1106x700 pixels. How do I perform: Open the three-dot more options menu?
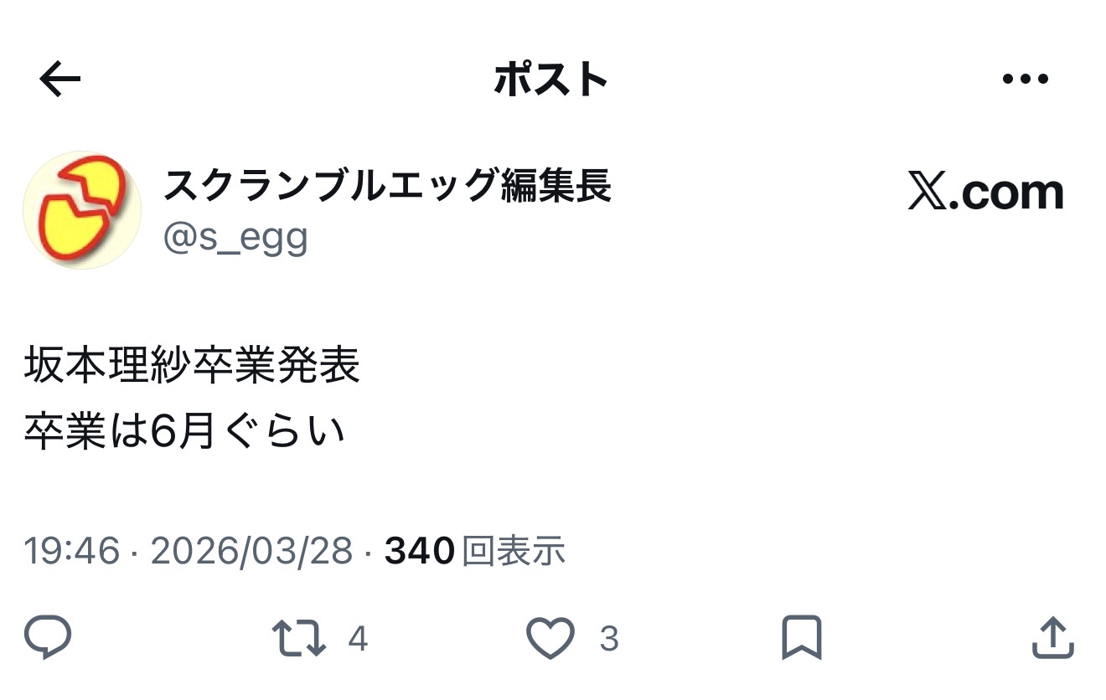coord(1025,80)
